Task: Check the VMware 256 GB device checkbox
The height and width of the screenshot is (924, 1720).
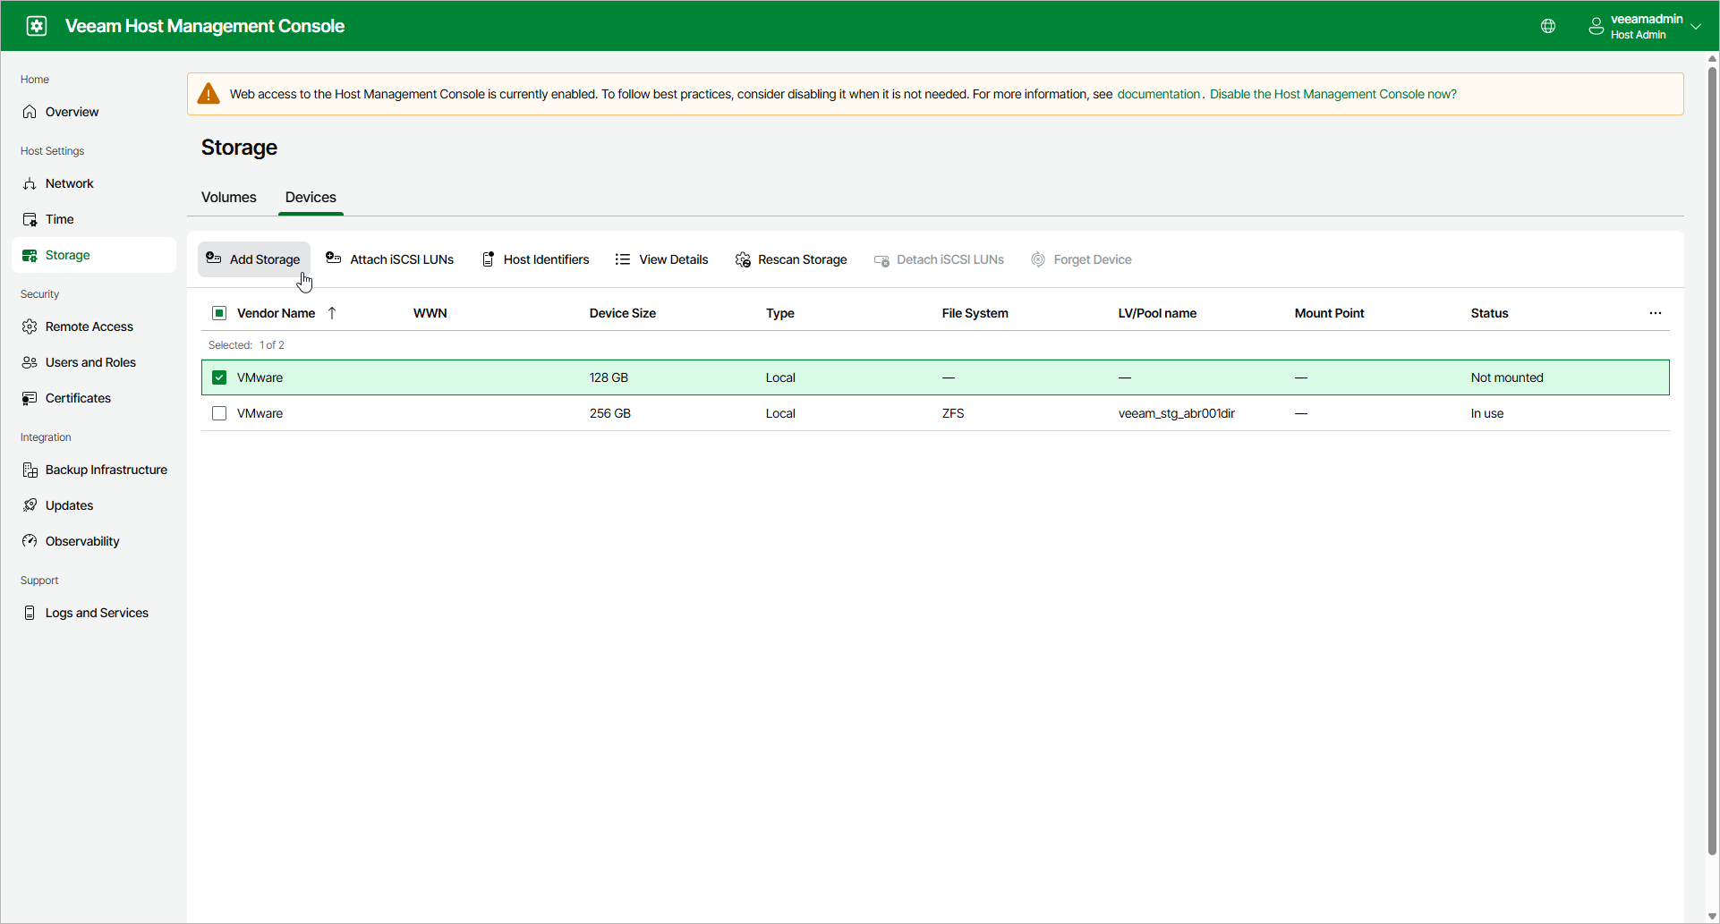Action: click(x=219, y=413)
